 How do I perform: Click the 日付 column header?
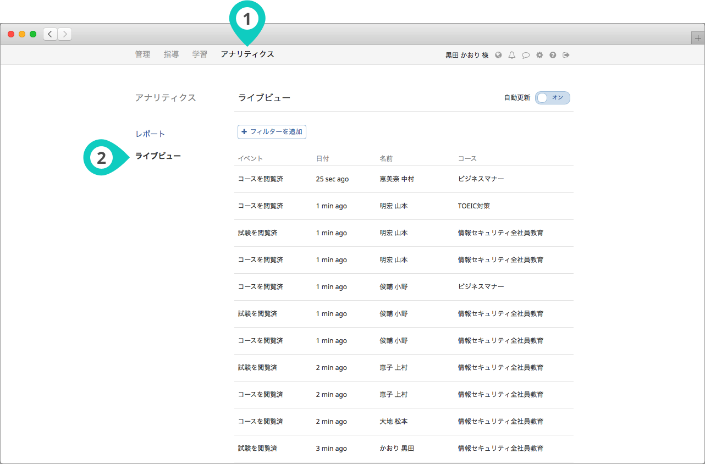pos(322,158)
